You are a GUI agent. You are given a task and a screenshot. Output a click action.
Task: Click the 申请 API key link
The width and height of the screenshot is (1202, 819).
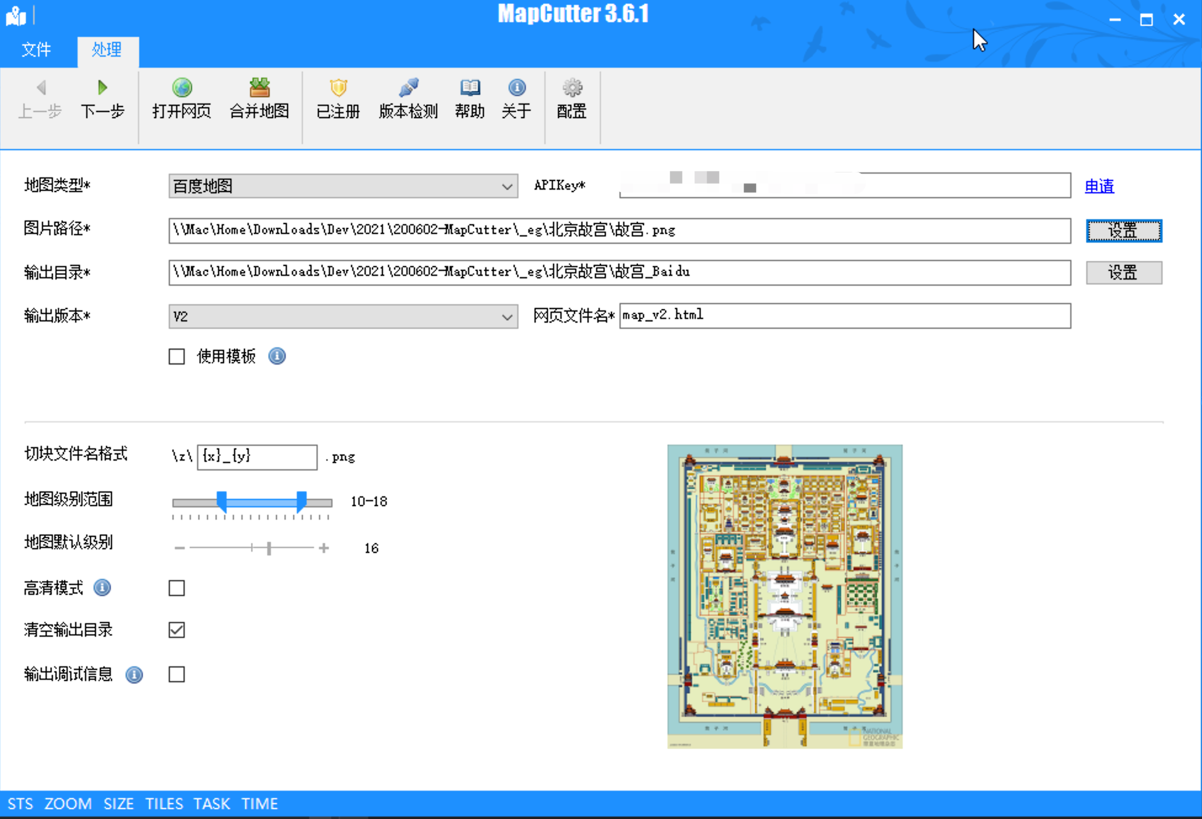1099,186
